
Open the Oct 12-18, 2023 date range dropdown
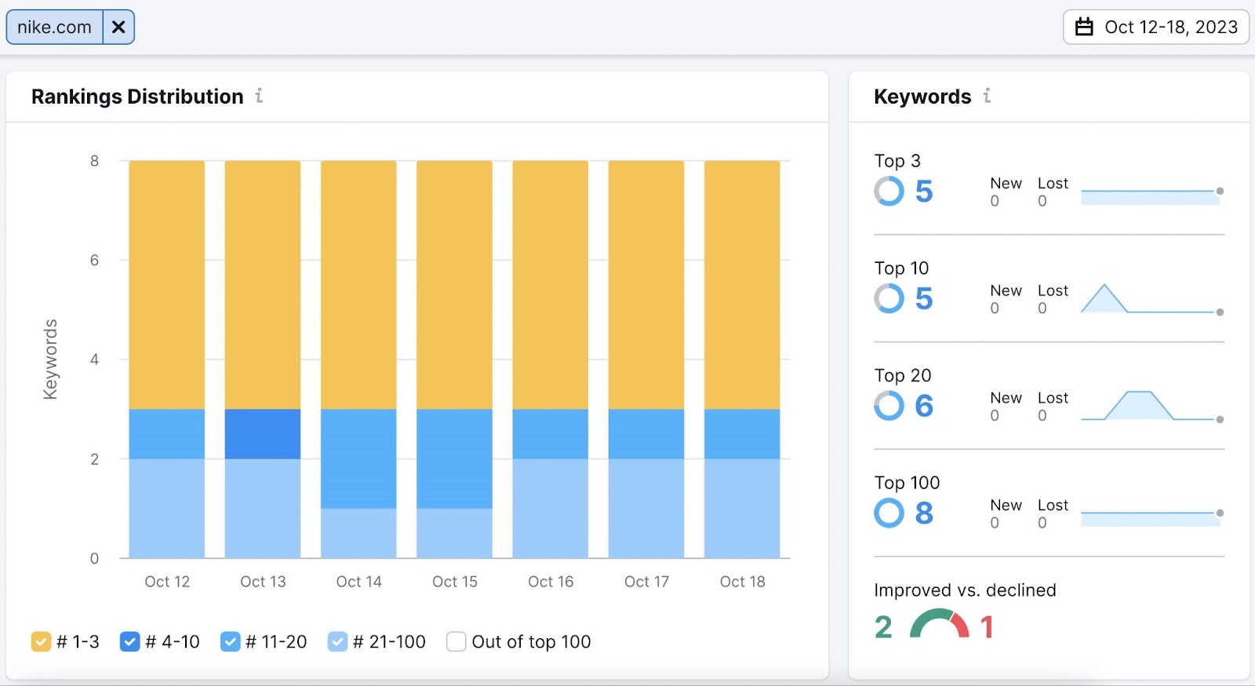(1155, 27)
